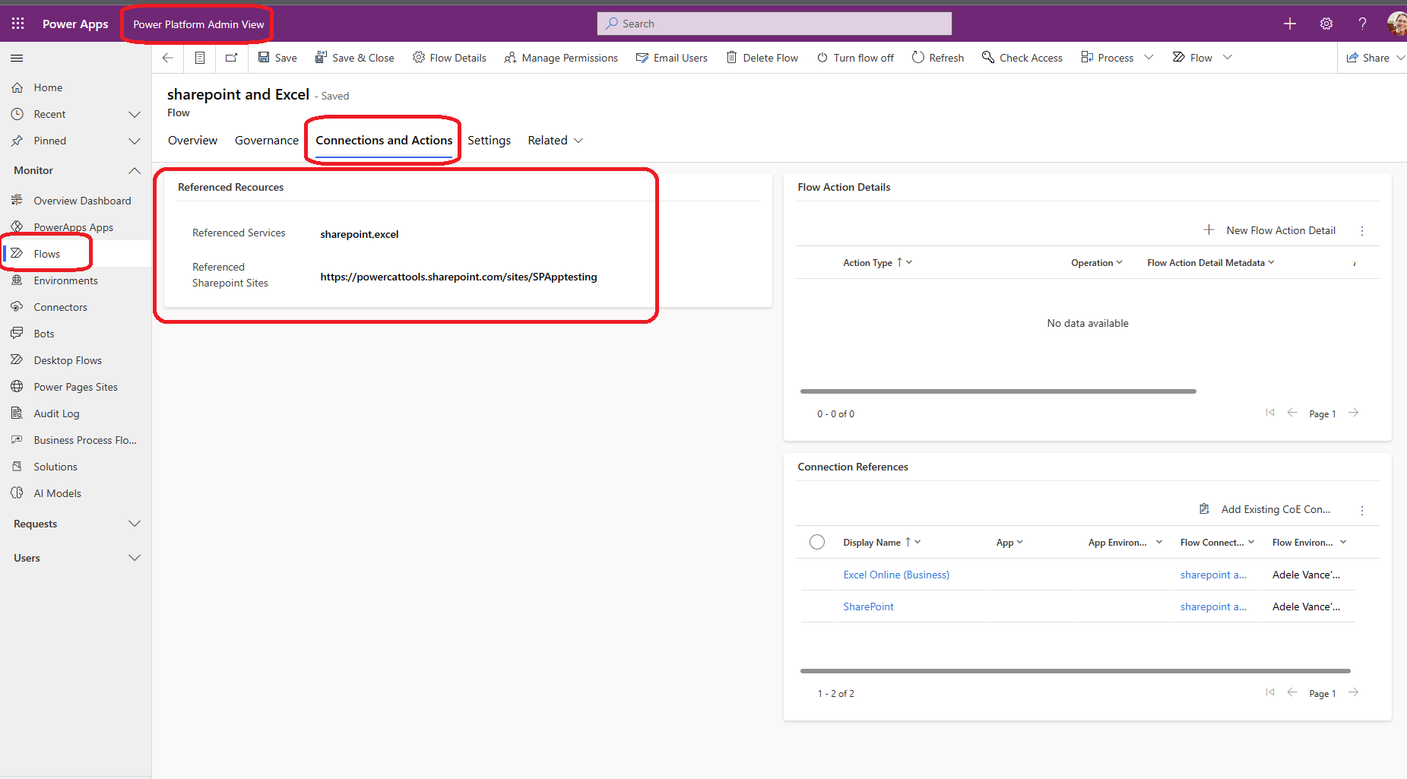This screenshot has height=779, width=1407.
Task: Select Flows in the Monitor sidebar
Action: coord(46,253)
